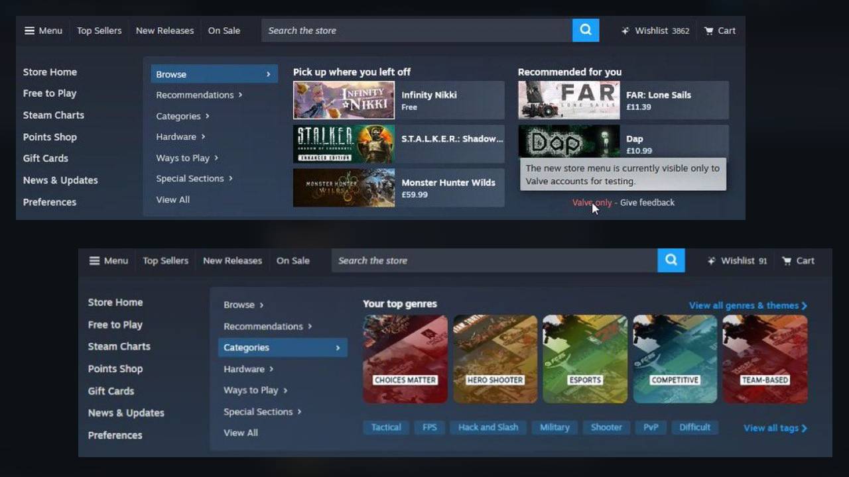Open the Competitive genre card

675,358
